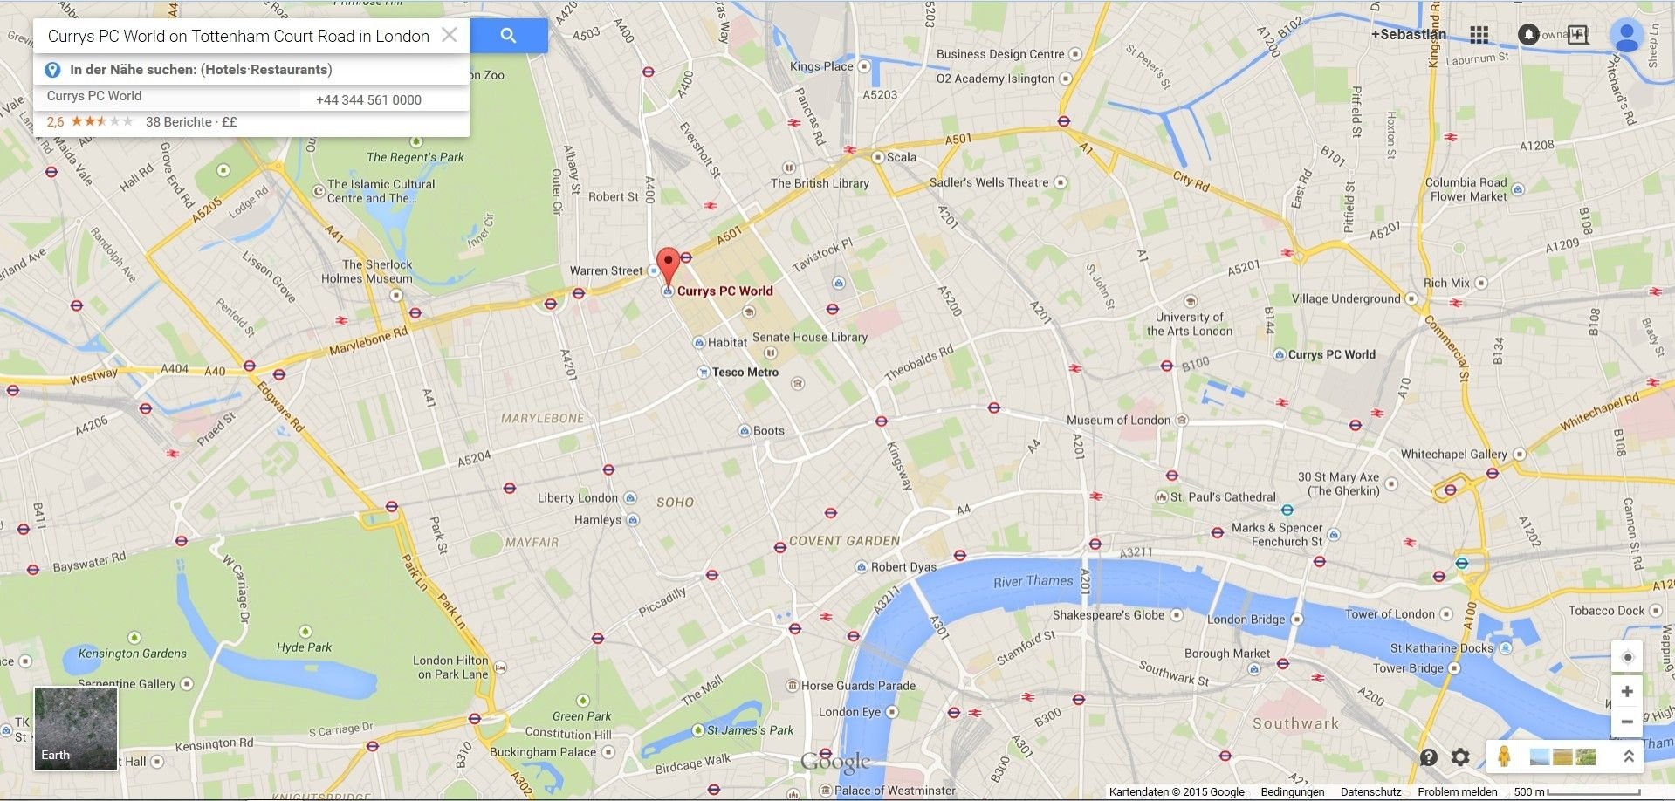Screen dimensions: 1675x801
Task: Select the Street View pegman
Action: [1503, 756]
